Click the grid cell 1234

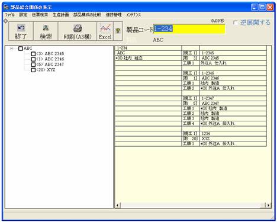(x=233, y=134)
